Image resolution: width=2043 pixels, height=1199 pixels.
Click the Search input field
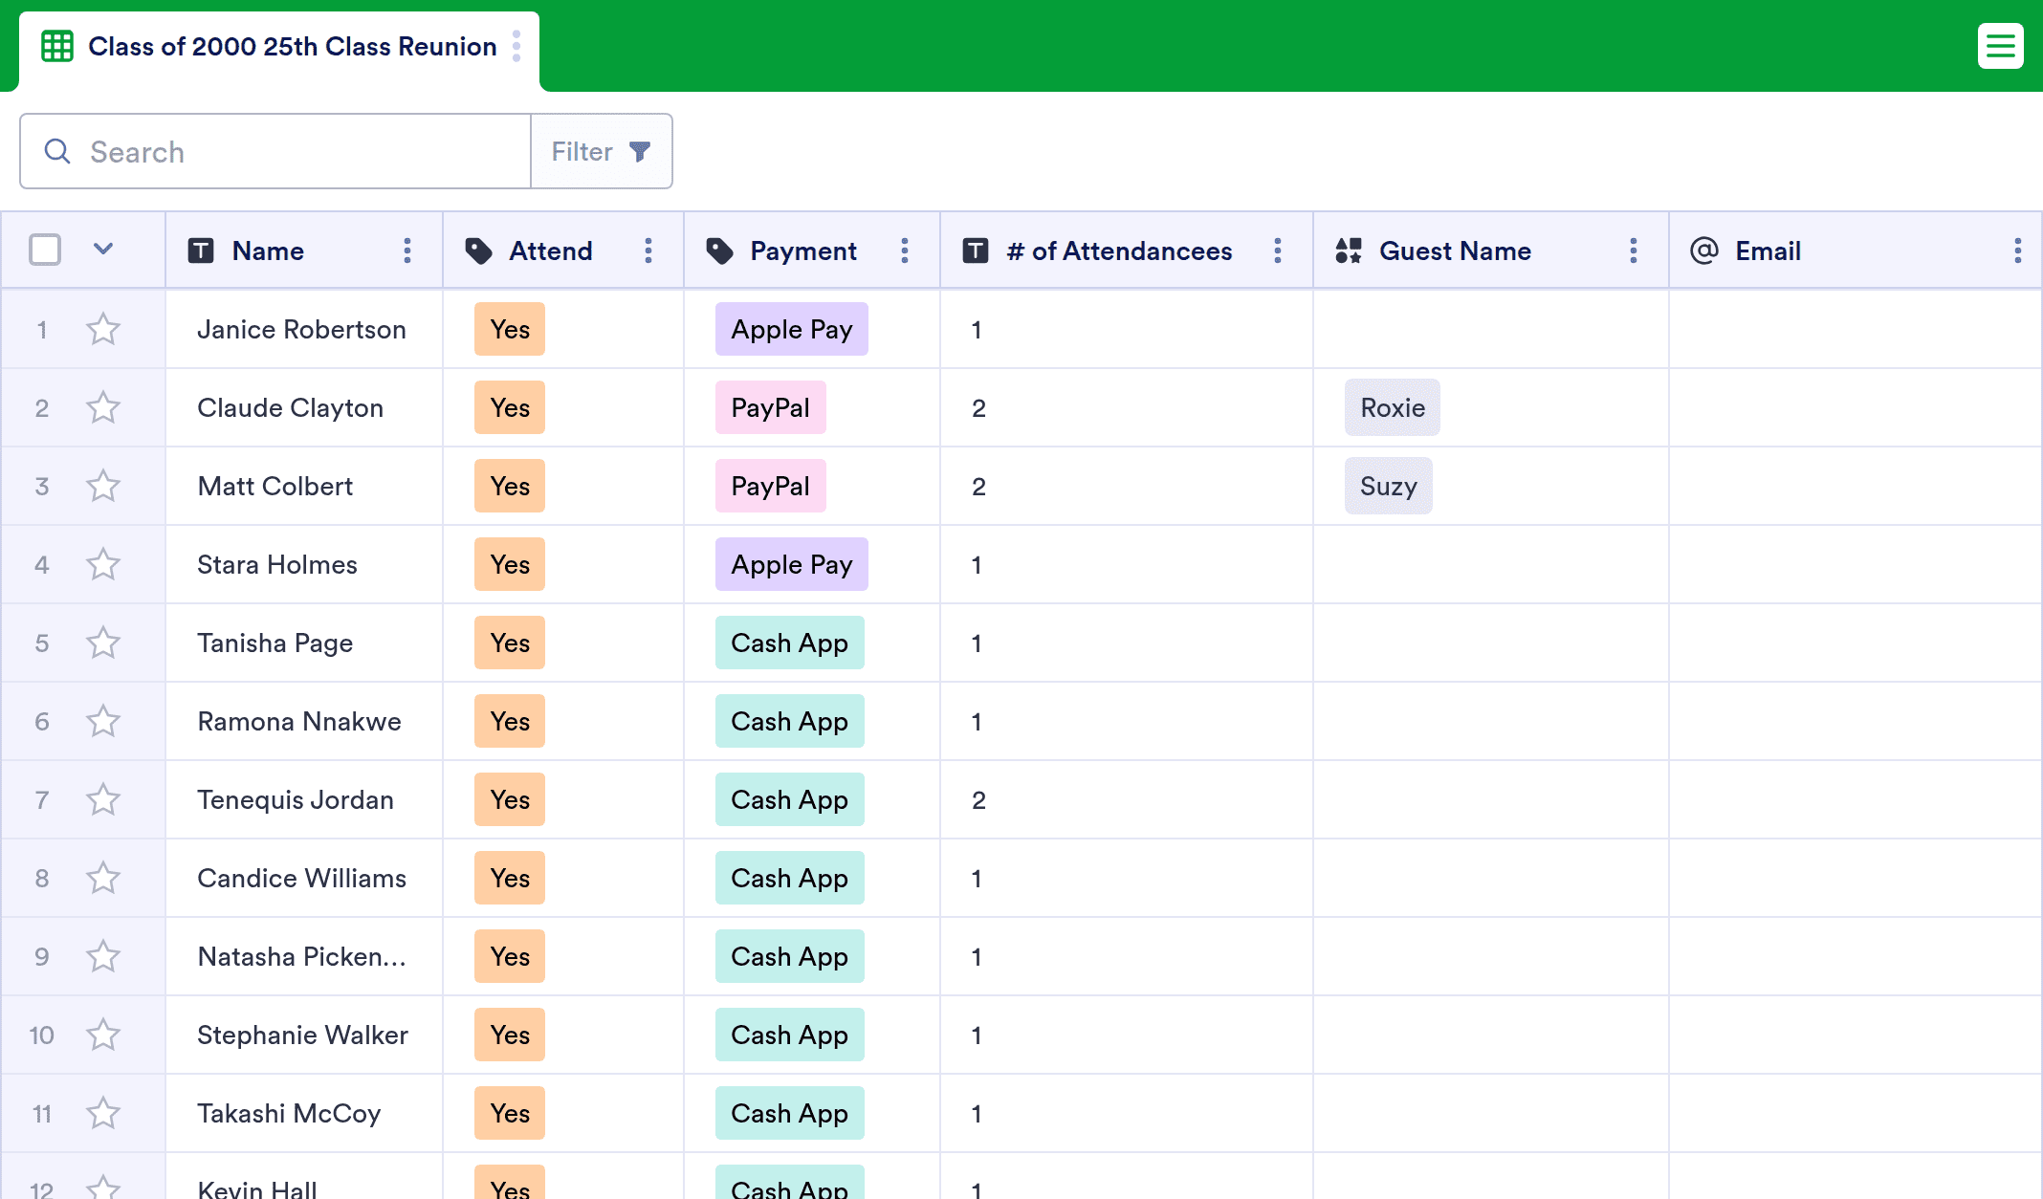(275, 151)
